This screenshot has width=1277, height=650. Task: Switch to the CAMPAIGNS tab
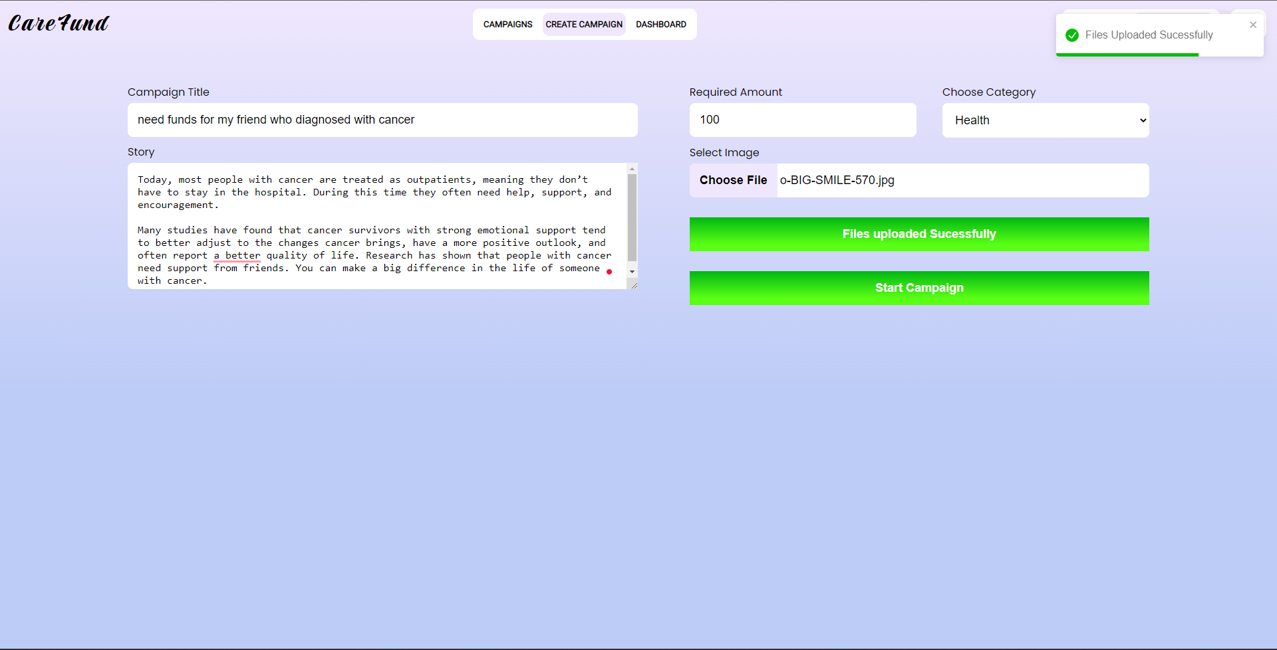[x=507, y=24]
